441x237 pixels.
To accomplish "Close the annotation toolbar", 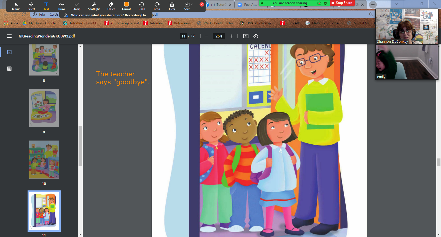I will (202, 4).
